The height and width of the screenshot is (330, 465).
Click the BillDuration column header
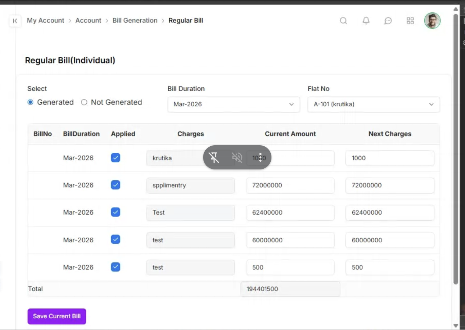click(x=82, y=134)
